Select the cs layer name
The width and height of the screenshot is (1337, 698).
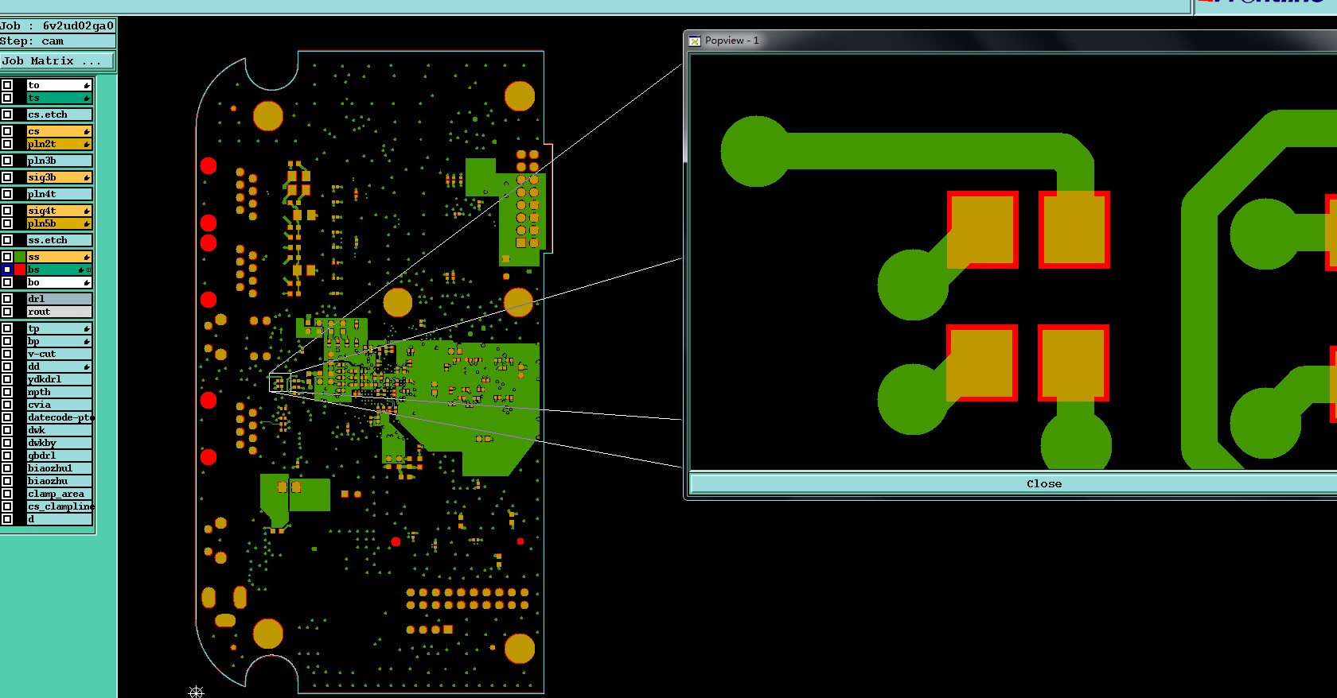coord(60,131)
